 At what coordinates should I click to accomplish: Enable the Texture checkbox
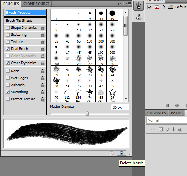8,42
